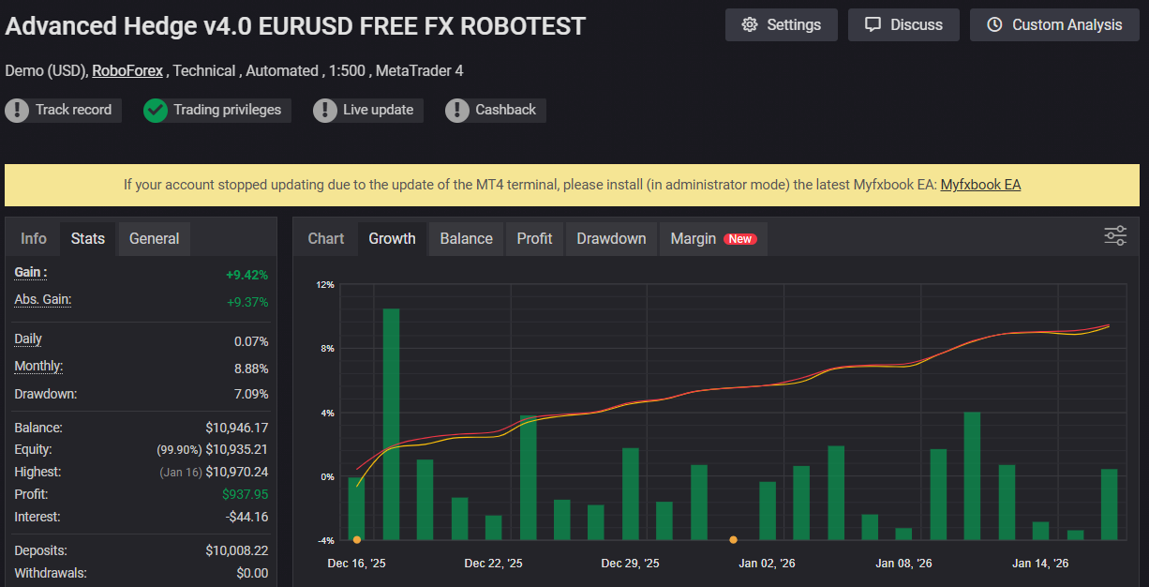Image resolution: width=1149 pixels, height=587 pixels.
Task: Select the Balance chart tab
Action: 466,239
